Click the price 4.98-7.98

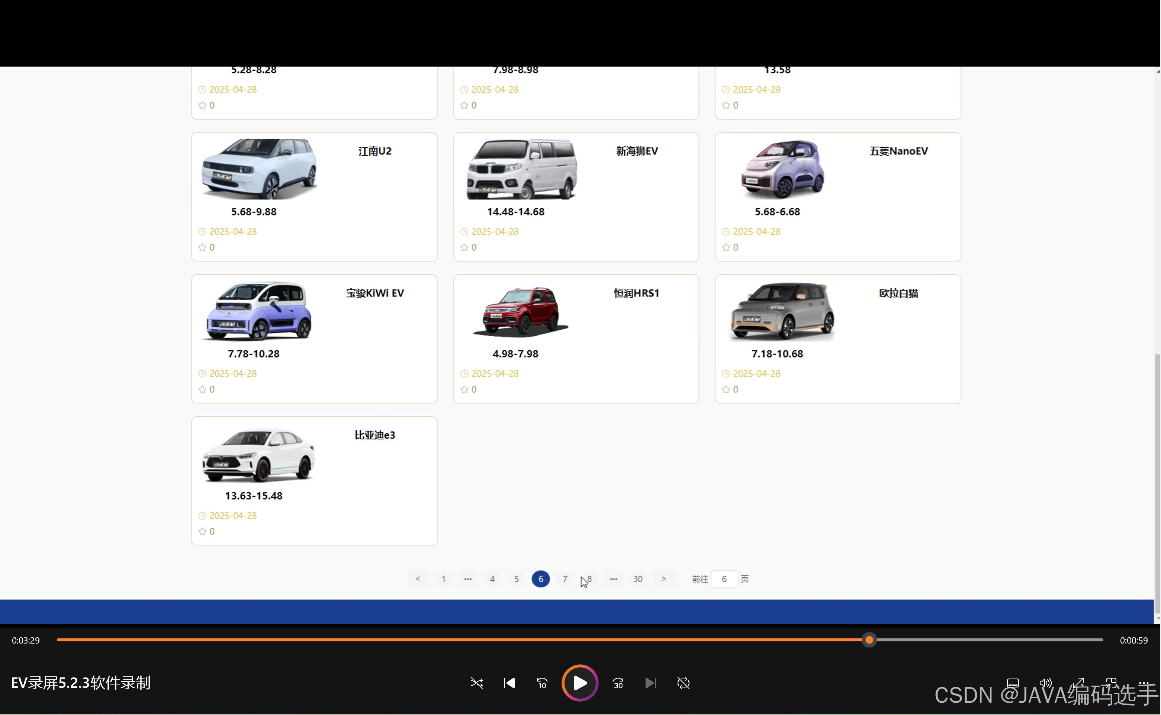(515, 354)
